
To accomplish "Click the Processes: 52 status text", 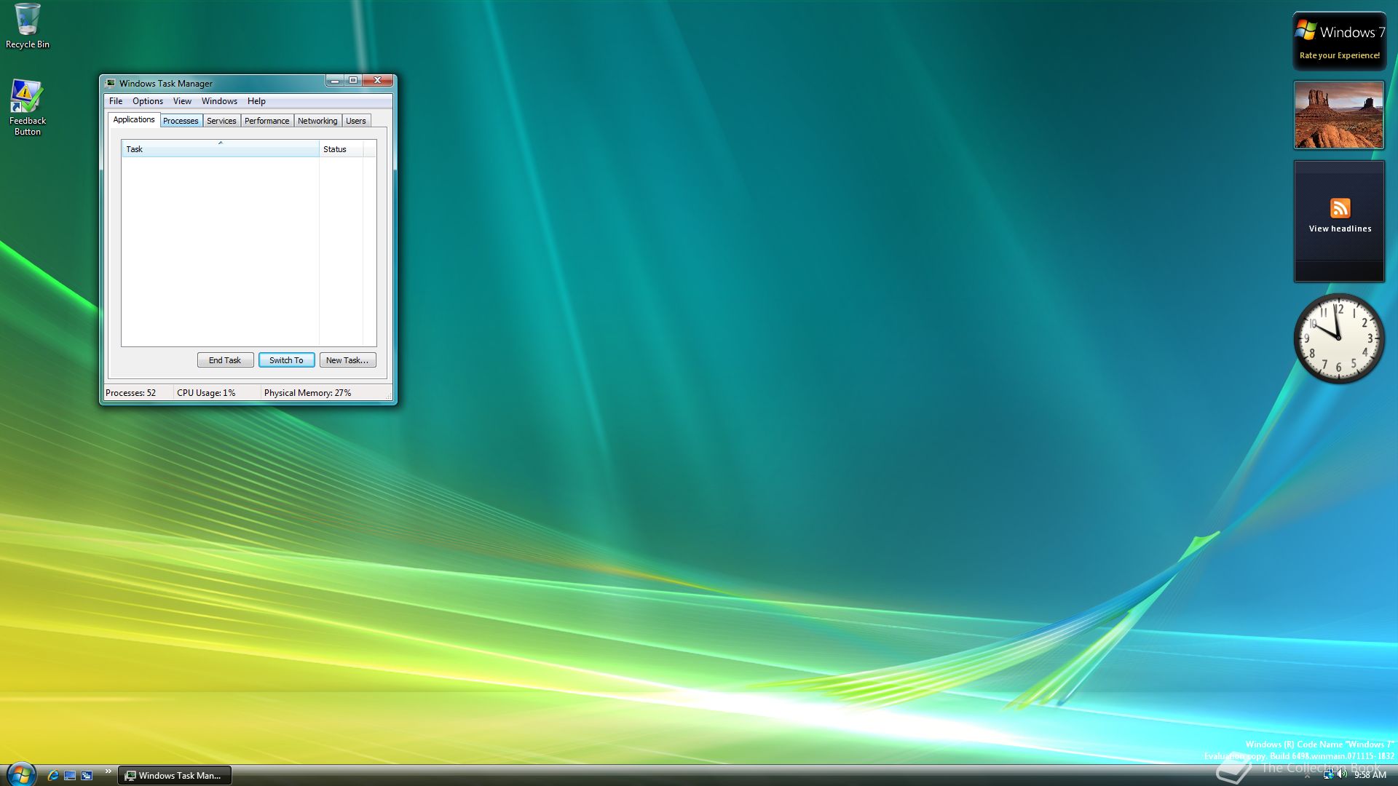I will tap(131, 393).
